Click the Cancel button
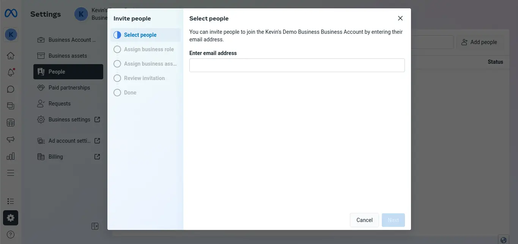 (364, 220)
